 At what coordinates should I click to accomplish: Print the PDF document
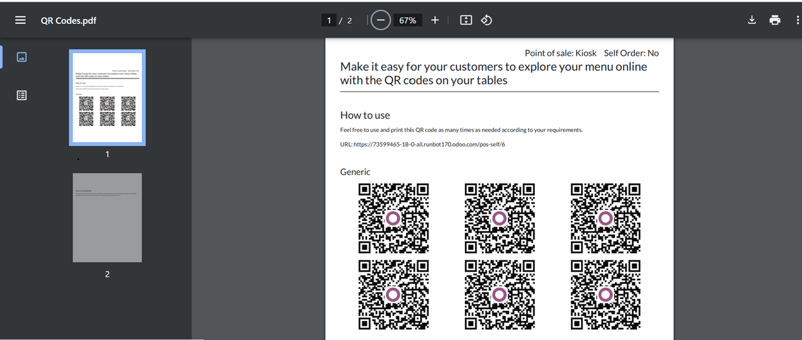point(775,20)
